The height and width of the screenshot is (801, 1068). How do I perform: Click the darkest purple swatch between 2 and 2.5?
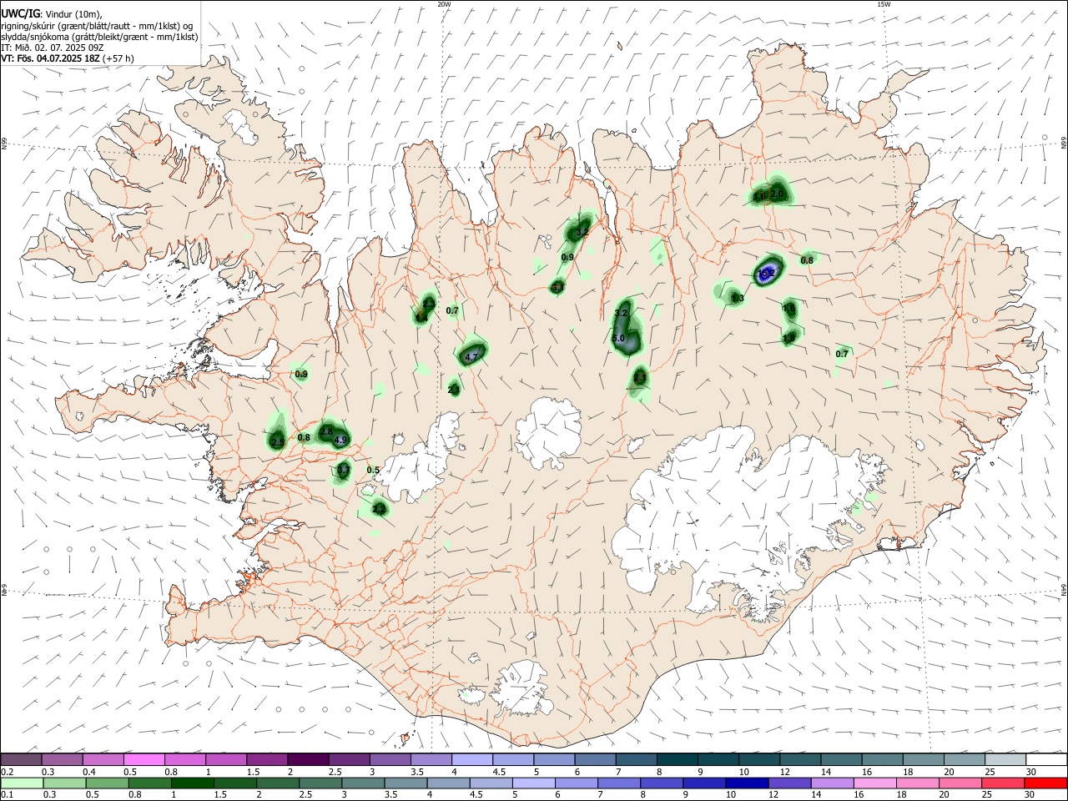point(308,759)
